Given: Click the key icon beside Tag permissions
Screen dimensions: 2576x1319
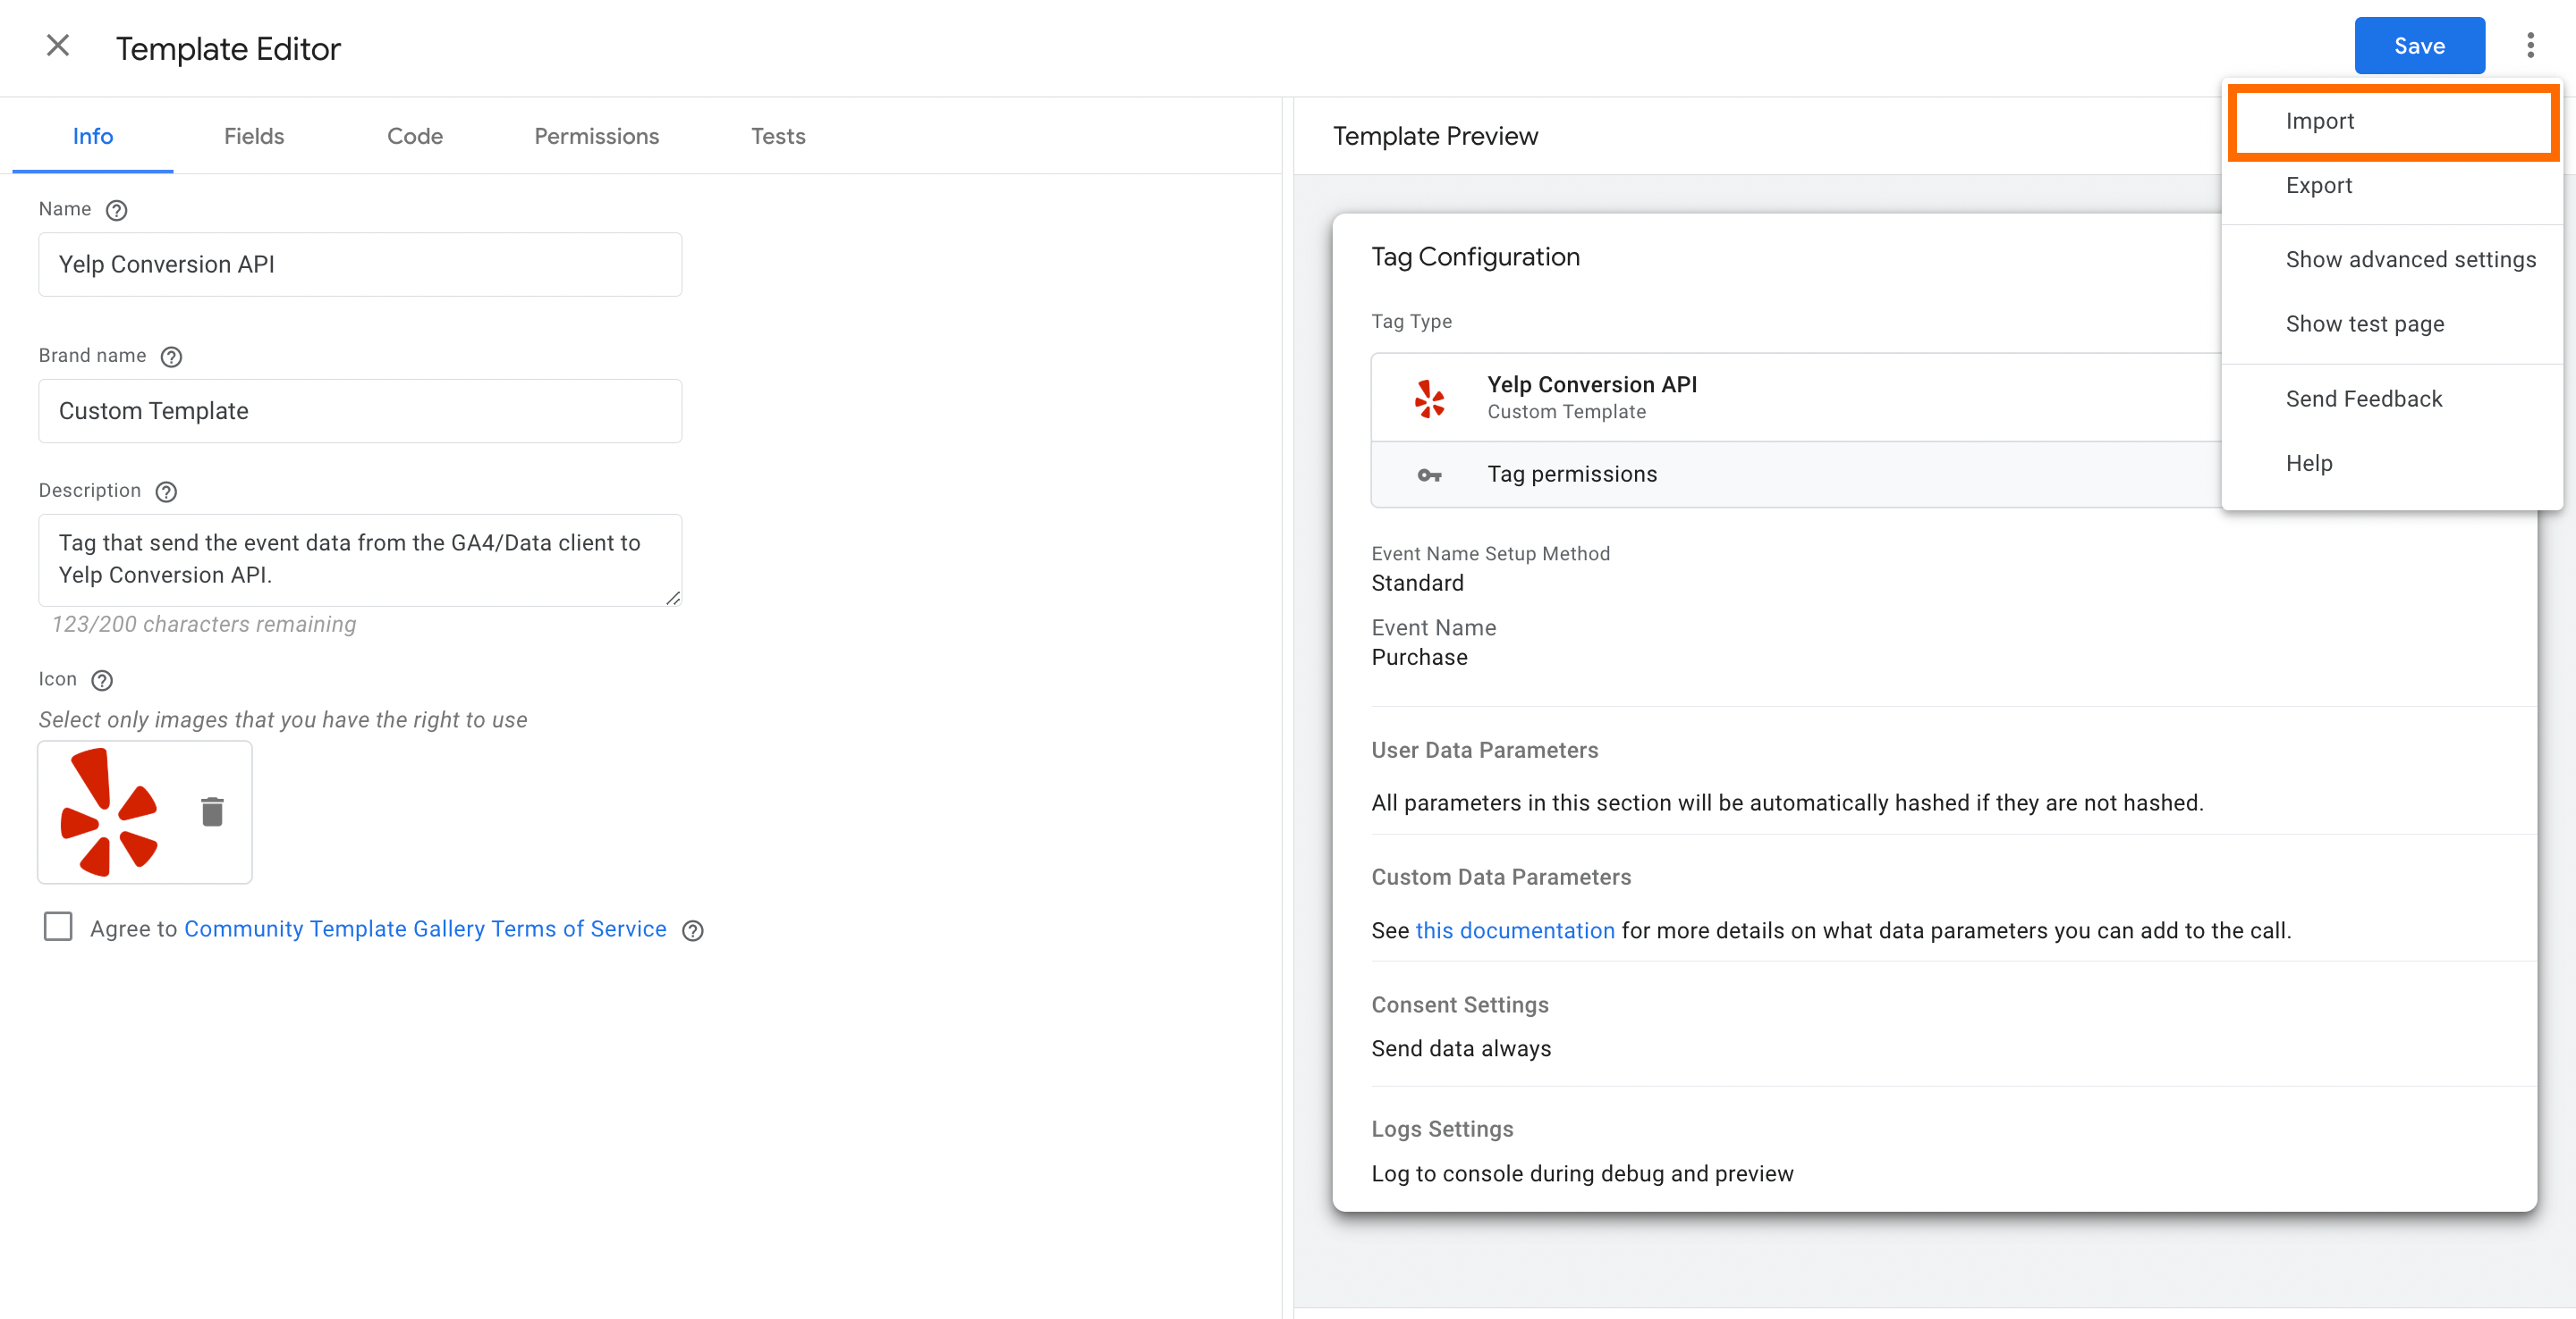Looking at the screenshot, I should (x=1429, y=475).
